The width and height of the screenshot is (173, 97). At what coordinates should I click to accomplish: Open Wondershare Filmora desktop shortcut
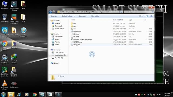[x=14, y=6]
